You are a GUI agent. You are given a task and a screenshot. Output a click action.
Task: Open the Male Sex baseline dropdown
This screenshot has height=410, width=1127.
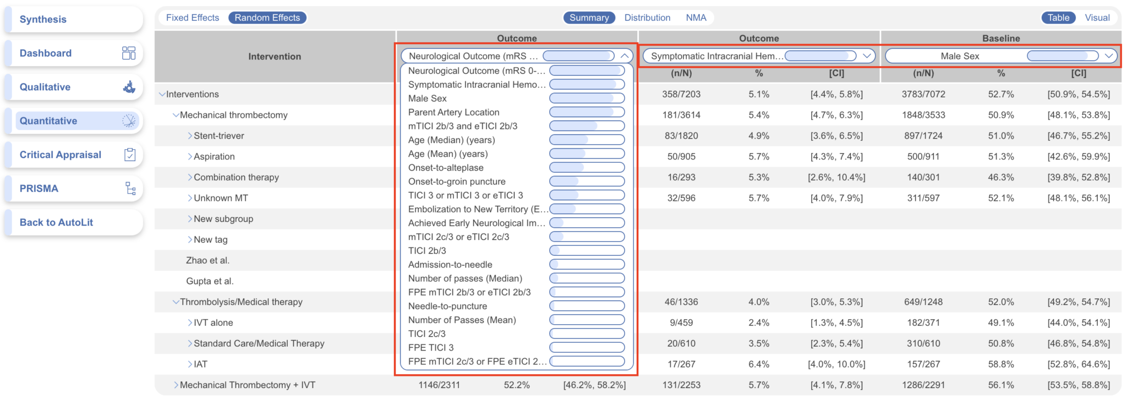(1109, 56)
